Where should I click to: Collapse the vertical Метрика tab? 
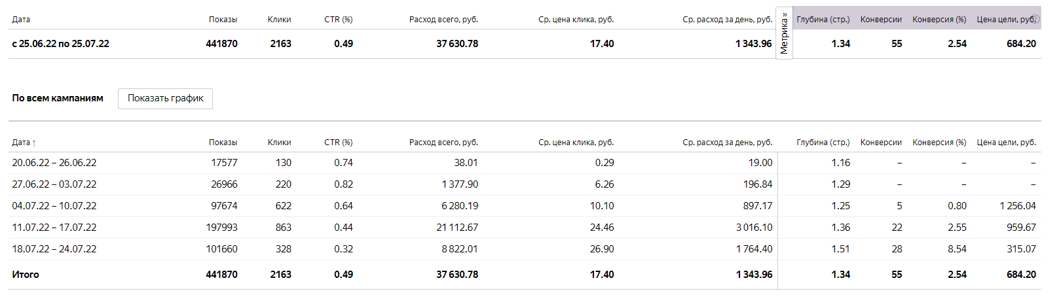pos(784,33)
